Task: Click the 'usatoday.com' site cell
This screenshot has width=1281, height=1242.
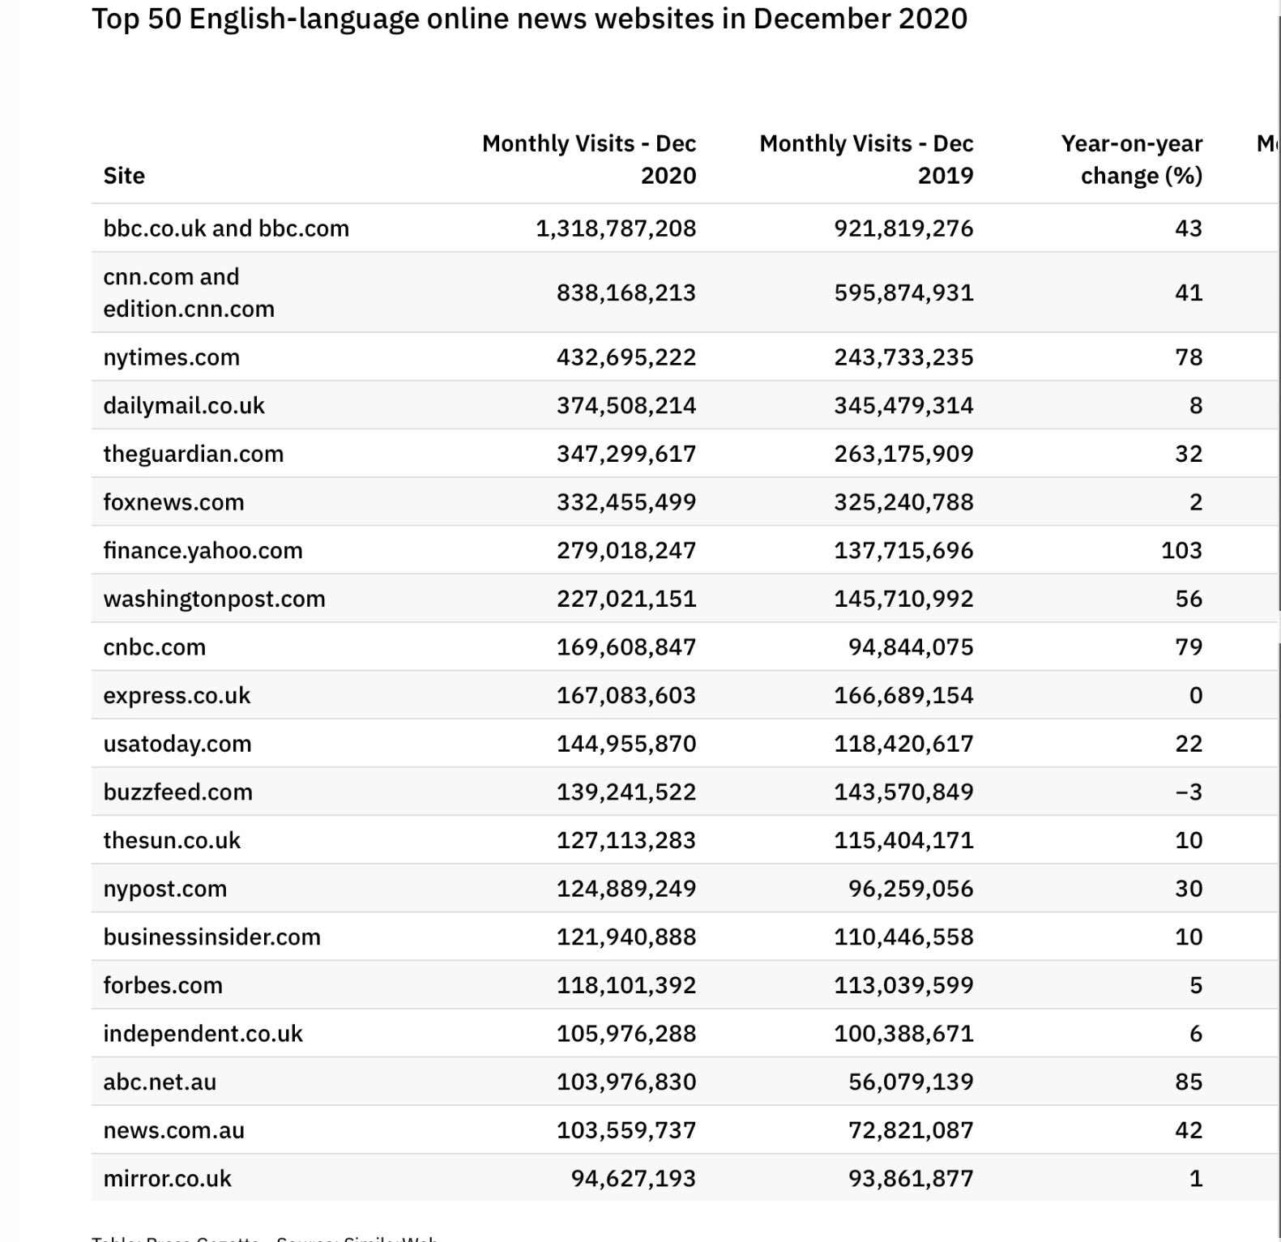Action: (177, 744)
